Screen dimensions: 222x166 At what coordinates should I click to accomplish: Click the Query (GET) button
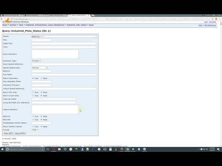pos(8,133)
